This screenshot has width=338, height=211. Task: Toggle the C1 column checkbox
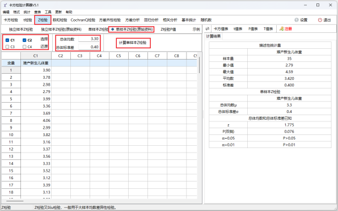[x=7, y=40]
